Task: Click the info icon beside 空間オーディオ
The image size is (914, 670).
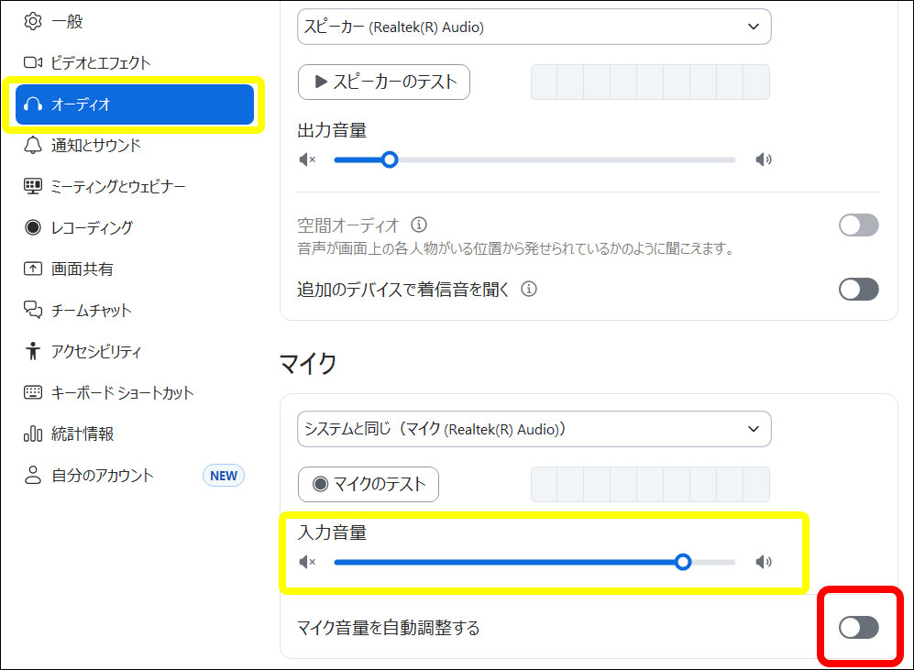Action: [x=419, y=225]
